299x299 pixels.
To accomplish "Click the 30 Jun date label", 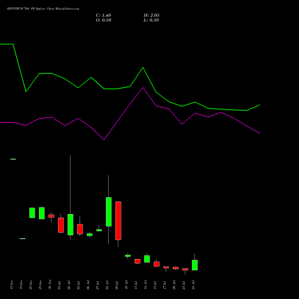I will 50,285.
